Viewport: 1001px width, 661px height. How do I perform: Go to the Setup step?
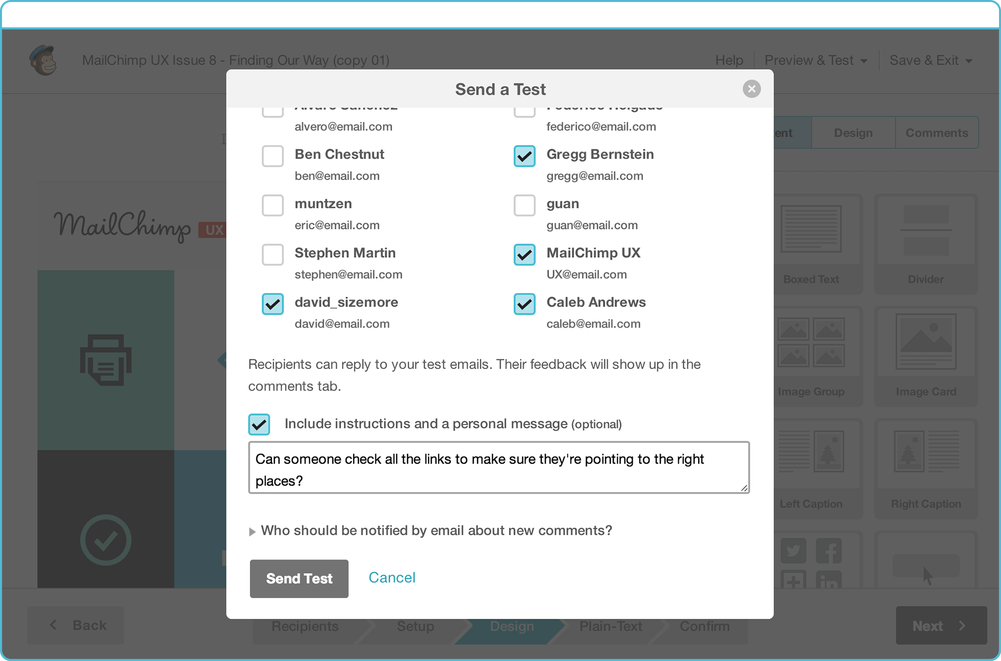point(415,626)
